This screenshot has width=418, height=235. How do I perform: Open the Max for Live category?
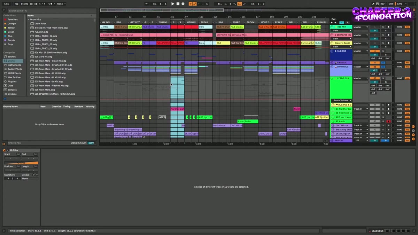[14, 77]
